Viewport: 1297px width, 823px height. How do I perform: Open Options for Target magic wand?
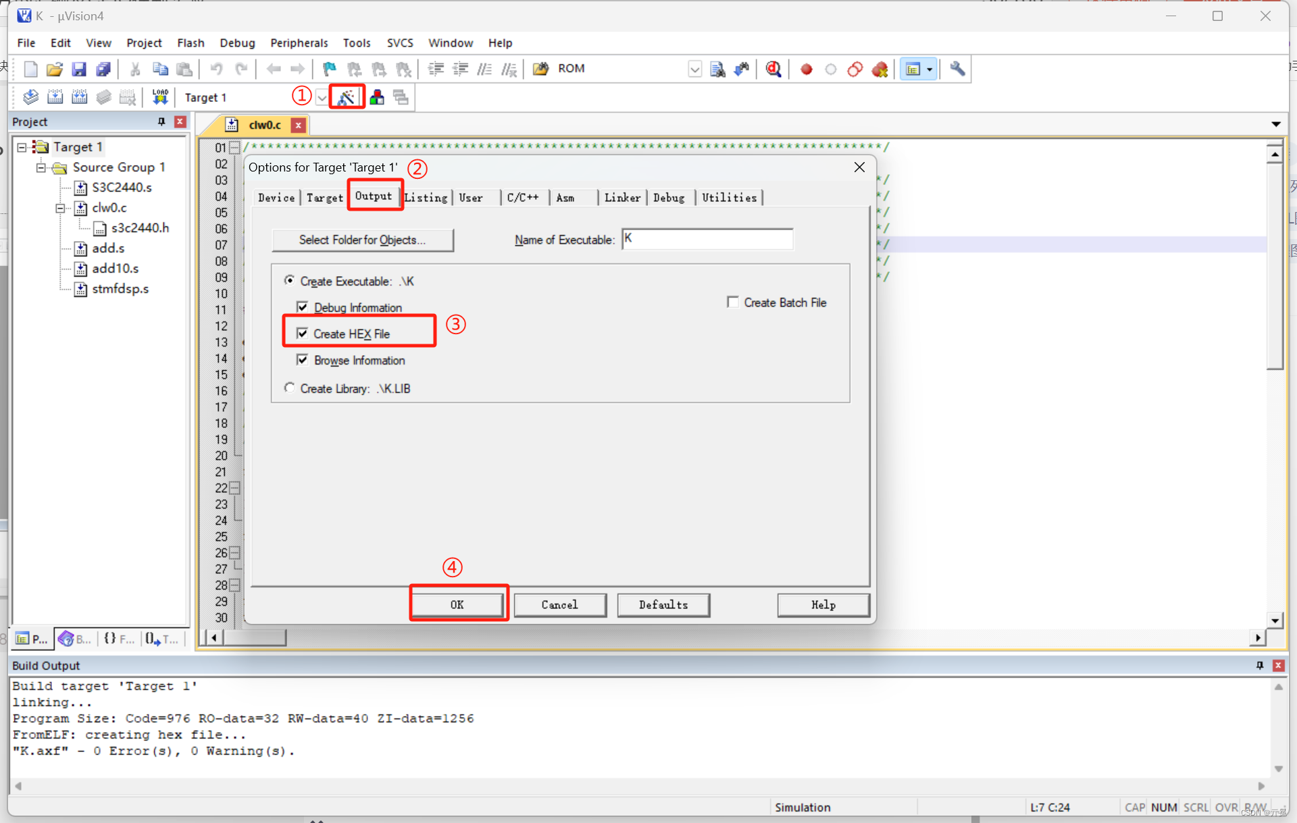(x=347, y=97)
